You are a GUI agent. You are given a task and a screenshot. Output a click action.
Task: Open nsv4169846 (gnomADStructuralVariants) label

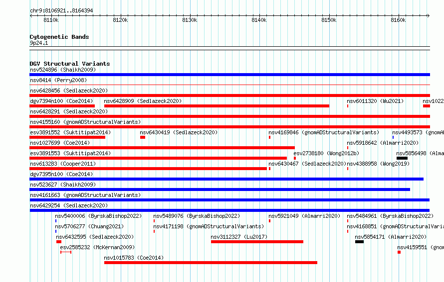[x=324, y=132]
